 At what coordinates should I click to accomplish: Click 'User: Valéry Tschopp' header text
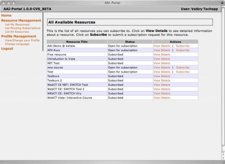pos(199,9)
